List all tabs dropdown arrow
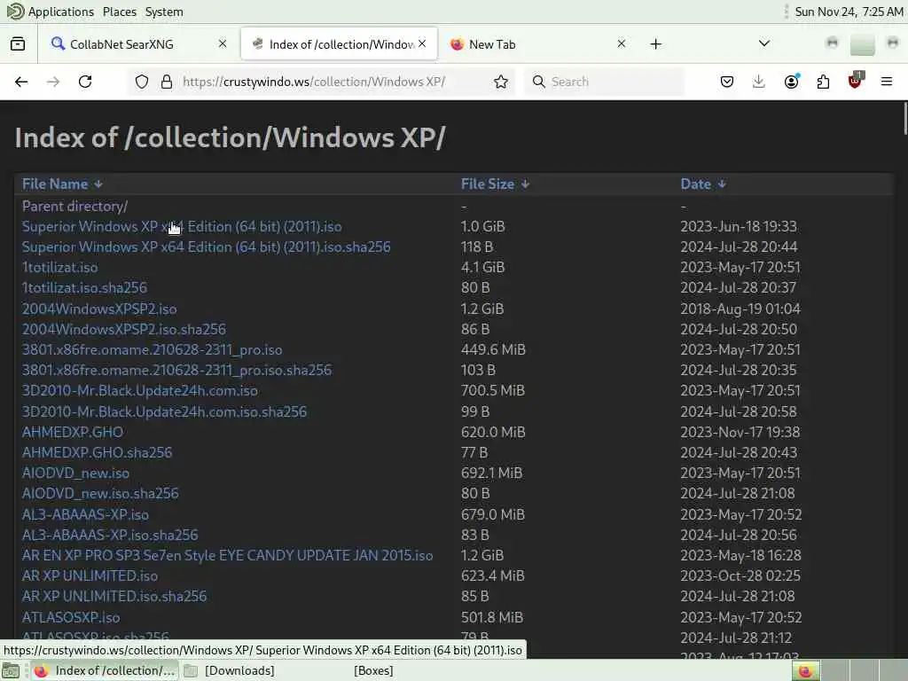908x681 pixels. [764, 44]
